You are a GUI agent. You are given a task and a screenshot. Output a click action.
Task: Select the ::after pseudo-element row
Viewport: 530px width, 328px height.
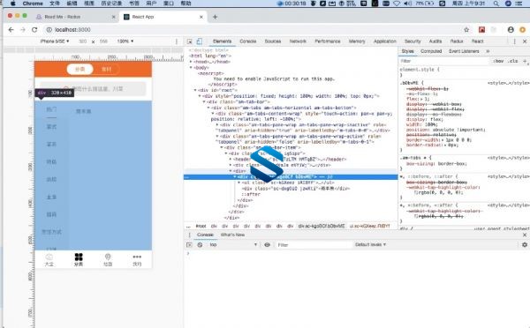coord(251,194)
